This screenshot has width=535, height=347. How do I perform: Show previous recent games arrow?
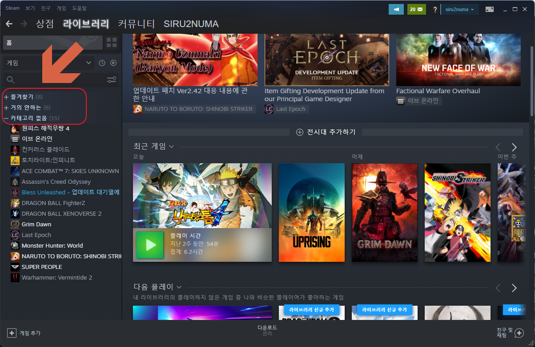click(x=498, y=147)
